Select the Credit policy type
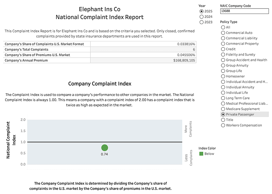 coord(223,49)
